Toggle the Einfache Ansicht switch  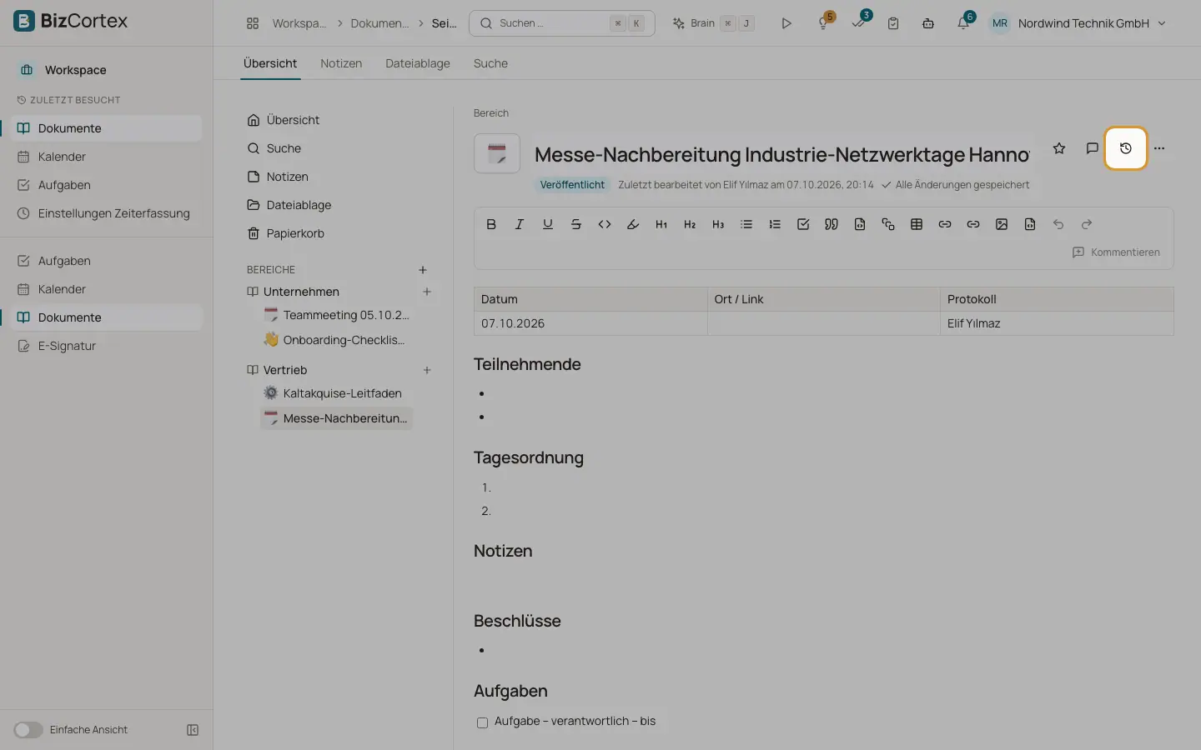coord(28,730)
